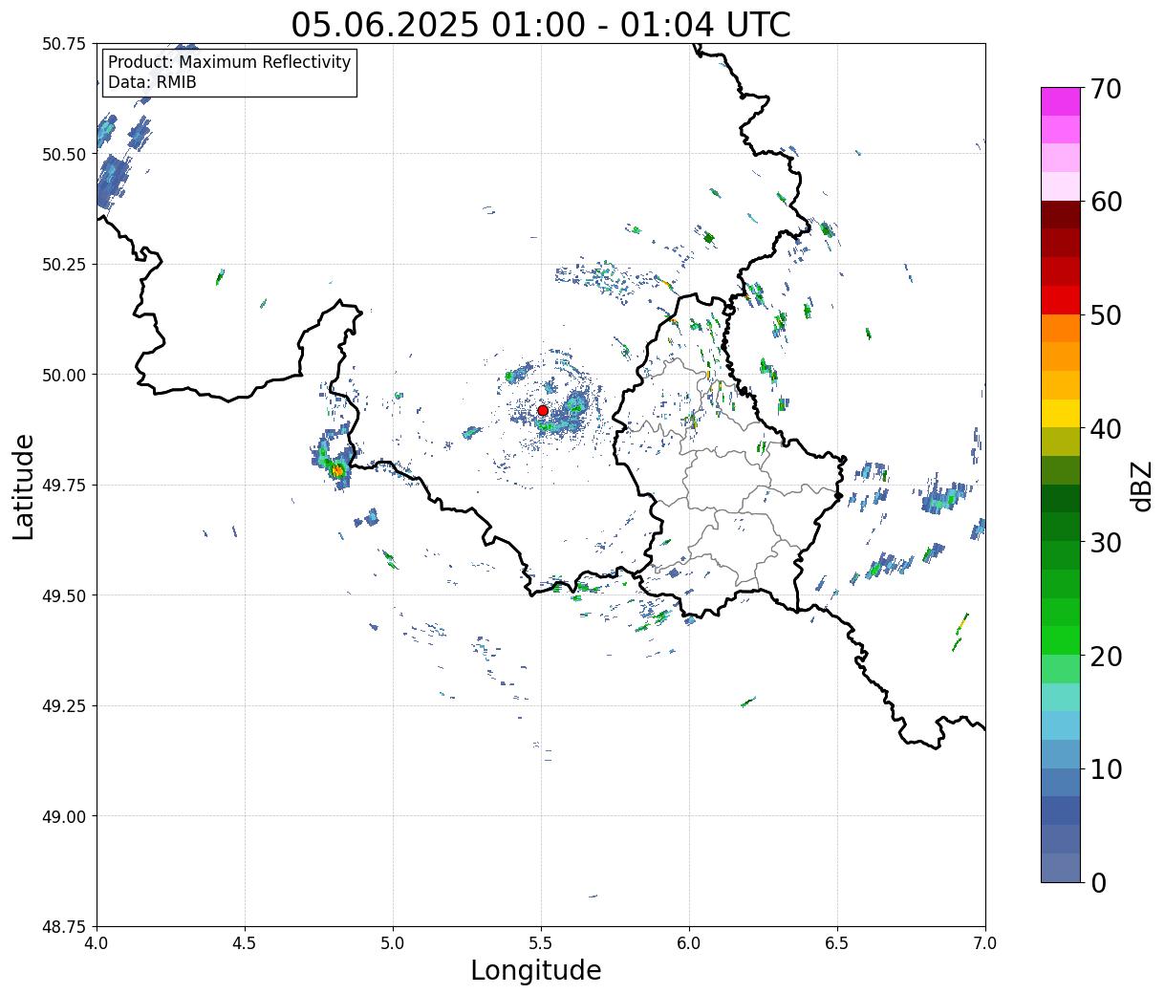
Task: Select the 'Product: Maximum Reflectivity' label
Action: [x=229, y=62]
